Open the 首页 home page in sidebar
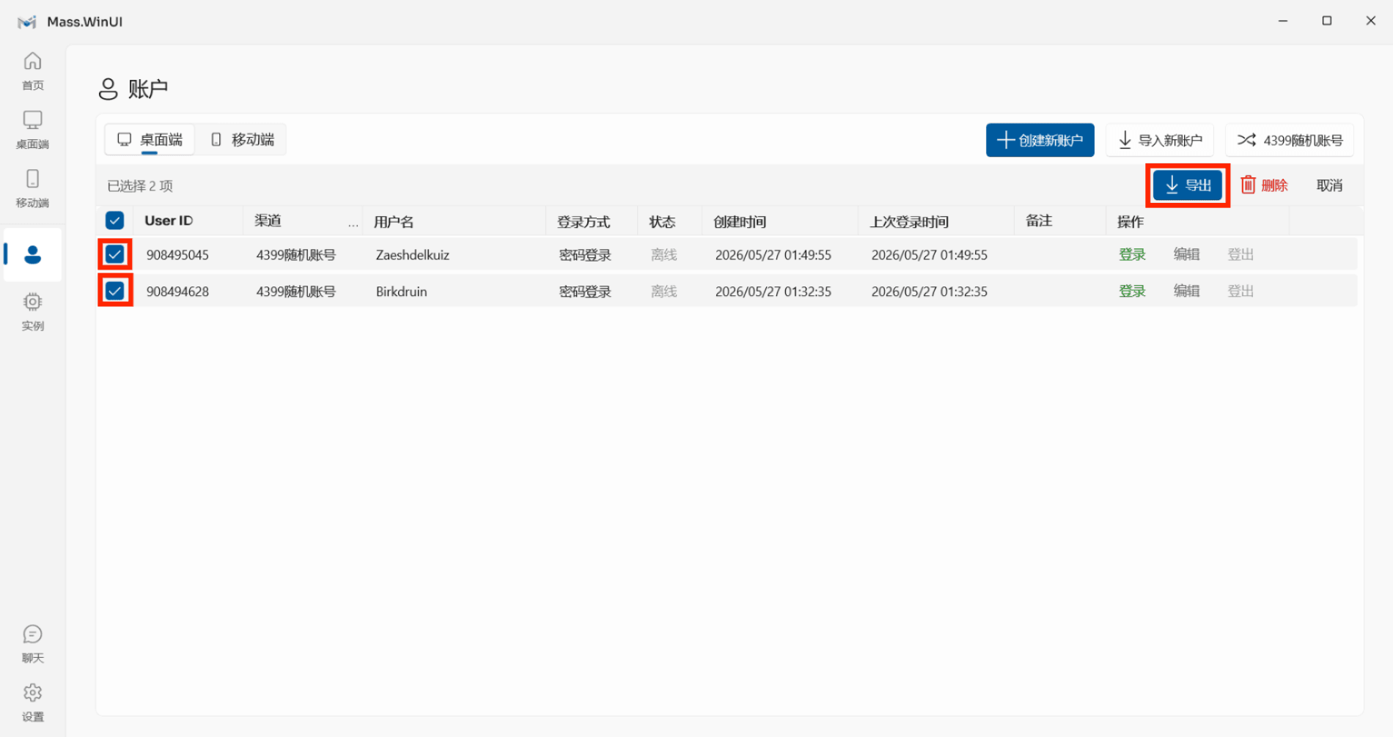 (x=32, y=71)
